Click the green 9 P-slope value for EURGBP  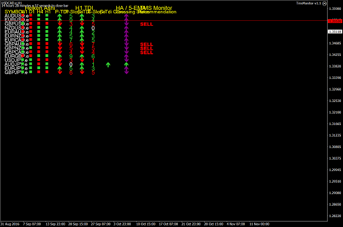(71, 56)
